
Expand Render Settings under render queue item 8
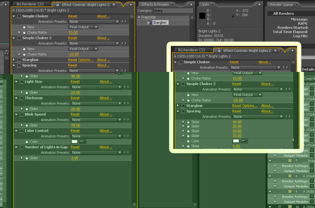pos(275,181)
